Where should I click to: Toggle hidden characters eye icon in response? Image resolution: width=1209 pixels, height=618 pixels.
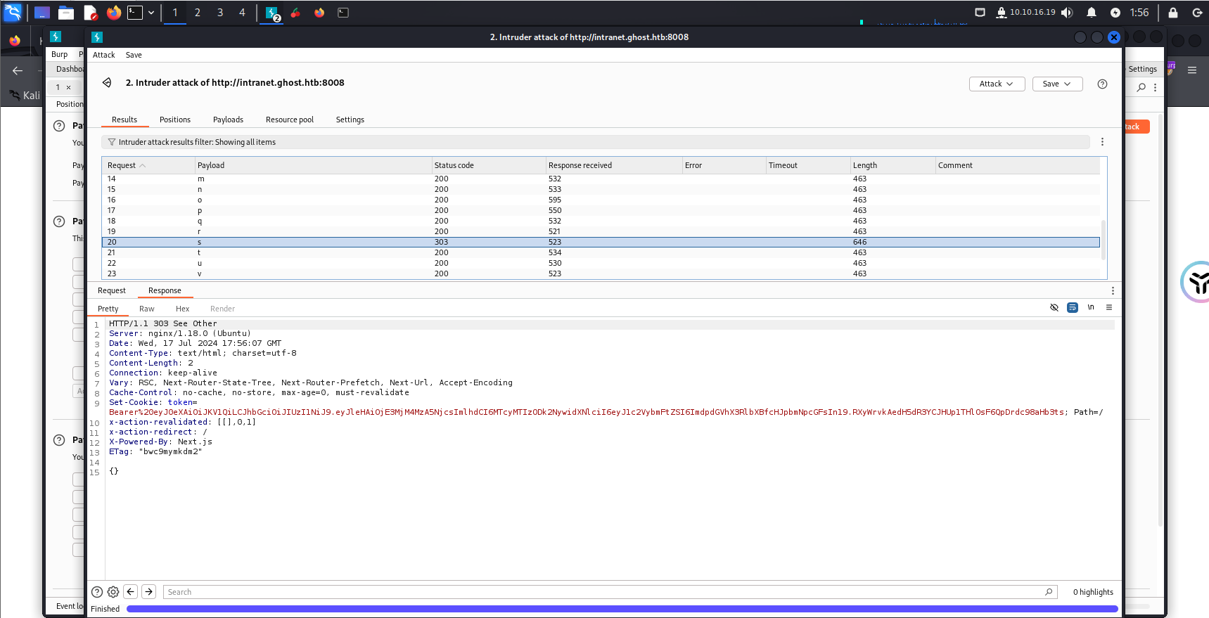[1054, 308]
